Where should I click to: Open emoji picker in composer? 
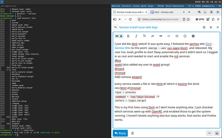coord(185,36)
